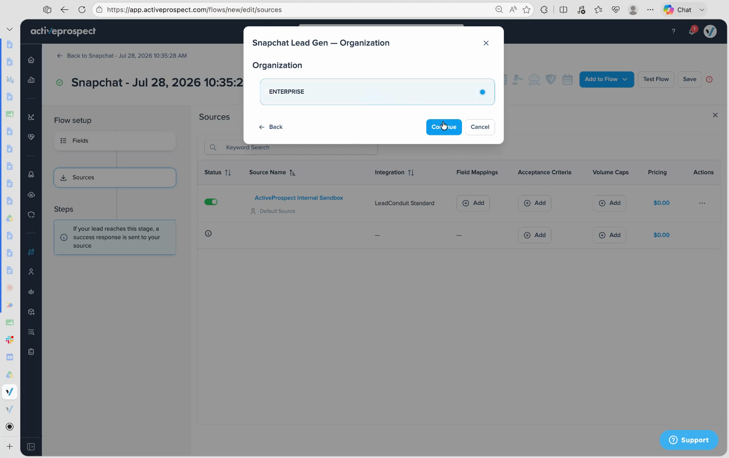Click the box export sidebar icon

[31, 312]
